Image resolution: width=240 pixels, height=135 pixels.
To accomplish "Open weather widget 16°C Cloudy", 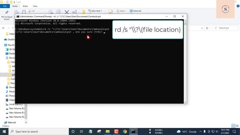I will 187,132.
